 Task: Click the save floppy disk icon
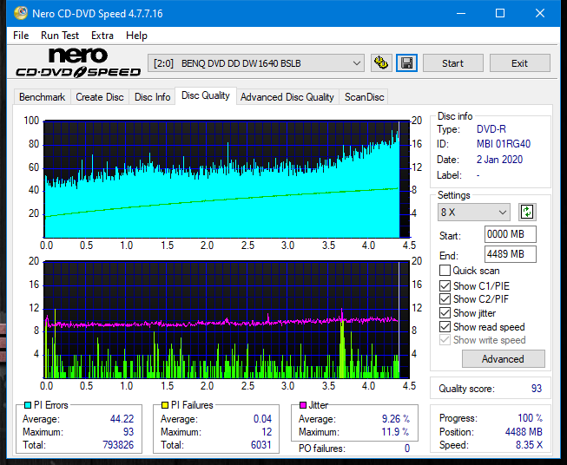click(x=407, y=63)
